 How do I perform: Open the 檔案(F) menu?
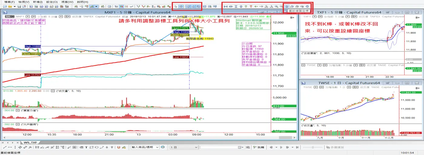point(9,2)
